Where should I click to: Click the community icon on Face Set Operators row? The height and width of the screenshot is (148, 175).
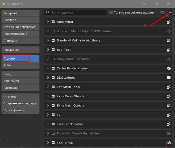click(169, 124)
